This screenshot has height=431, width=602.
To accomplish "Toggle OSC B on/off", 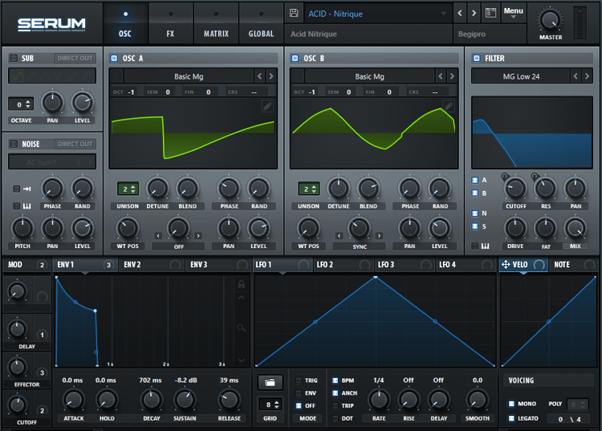I will click(295, 58).
